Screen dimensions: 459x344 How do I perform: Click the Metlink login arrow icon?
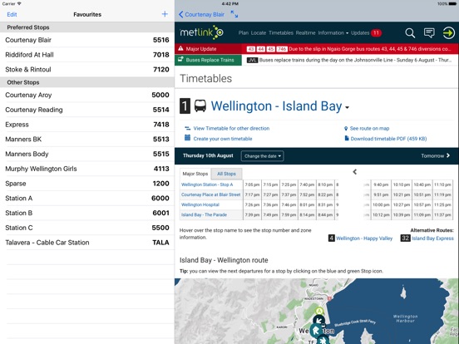[448, 32]
